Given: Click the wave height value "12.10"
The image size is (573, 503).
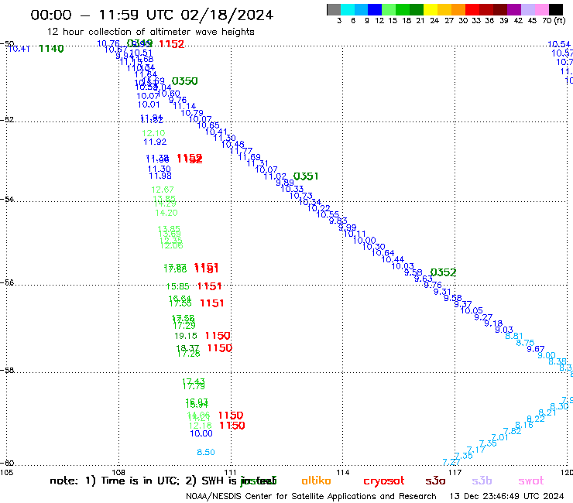Looking at the screenshot, I should pyautogui.click(x=153, y=133).
